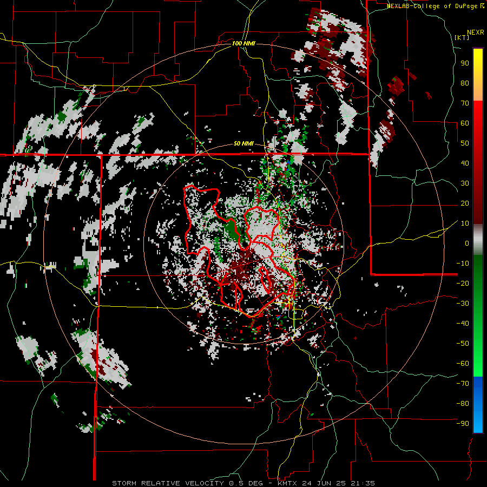Click the blue bottom segment of the color bar
The image size is (487, 487).
[478, 405]
